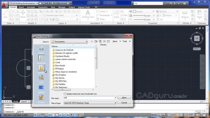
Task: Expand the Files of type dropdown
Action: pos(115,103)
